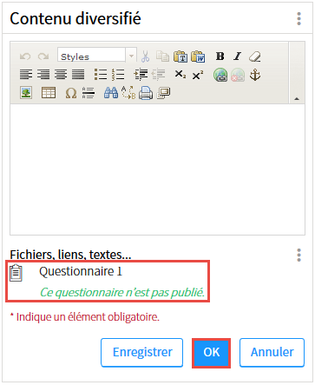The image size is (315, 385).
Task: Paste from Word
Action: [198, 56]
